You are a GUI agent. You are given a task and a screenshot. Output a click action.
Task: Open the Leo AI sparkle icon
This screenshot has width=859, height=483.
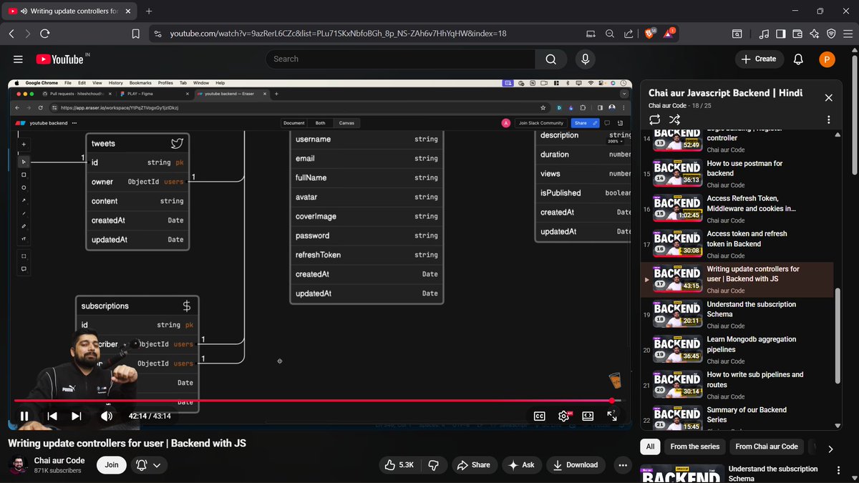[814, 34]
